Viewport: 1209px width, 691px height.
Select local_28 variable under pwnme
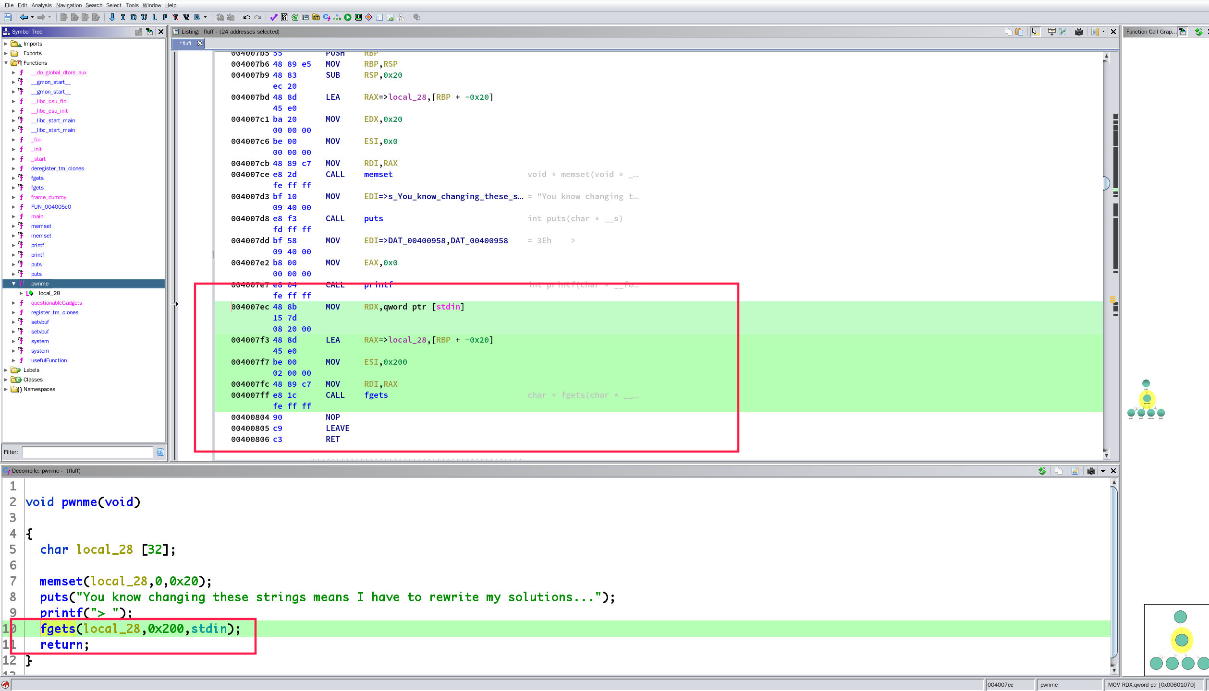[x=49, y=293]
